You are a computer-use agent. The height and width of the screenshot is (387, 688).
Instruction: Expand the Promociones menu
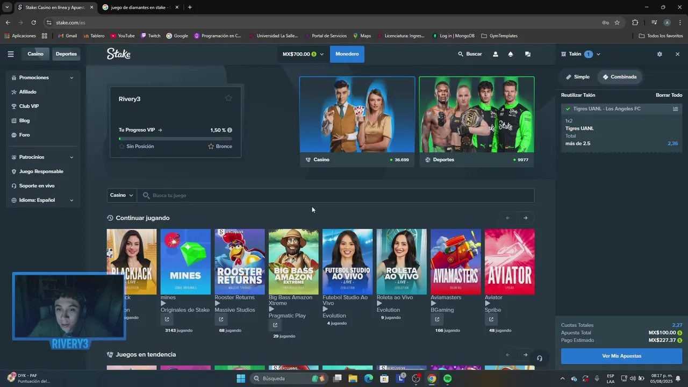click(42, 77)
